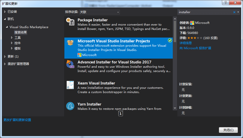Select the 模板 tree label
Viewport: 243px width, 138px height.
click(x=18, y=48)
